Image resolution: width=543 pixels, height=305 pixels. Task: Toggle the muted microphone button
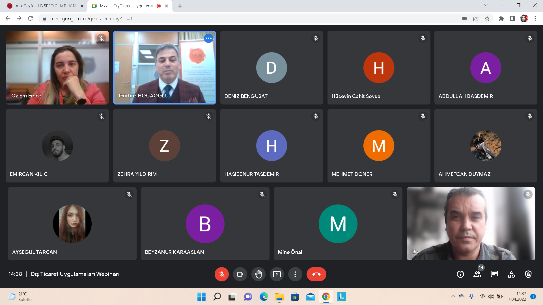(221, 274)
